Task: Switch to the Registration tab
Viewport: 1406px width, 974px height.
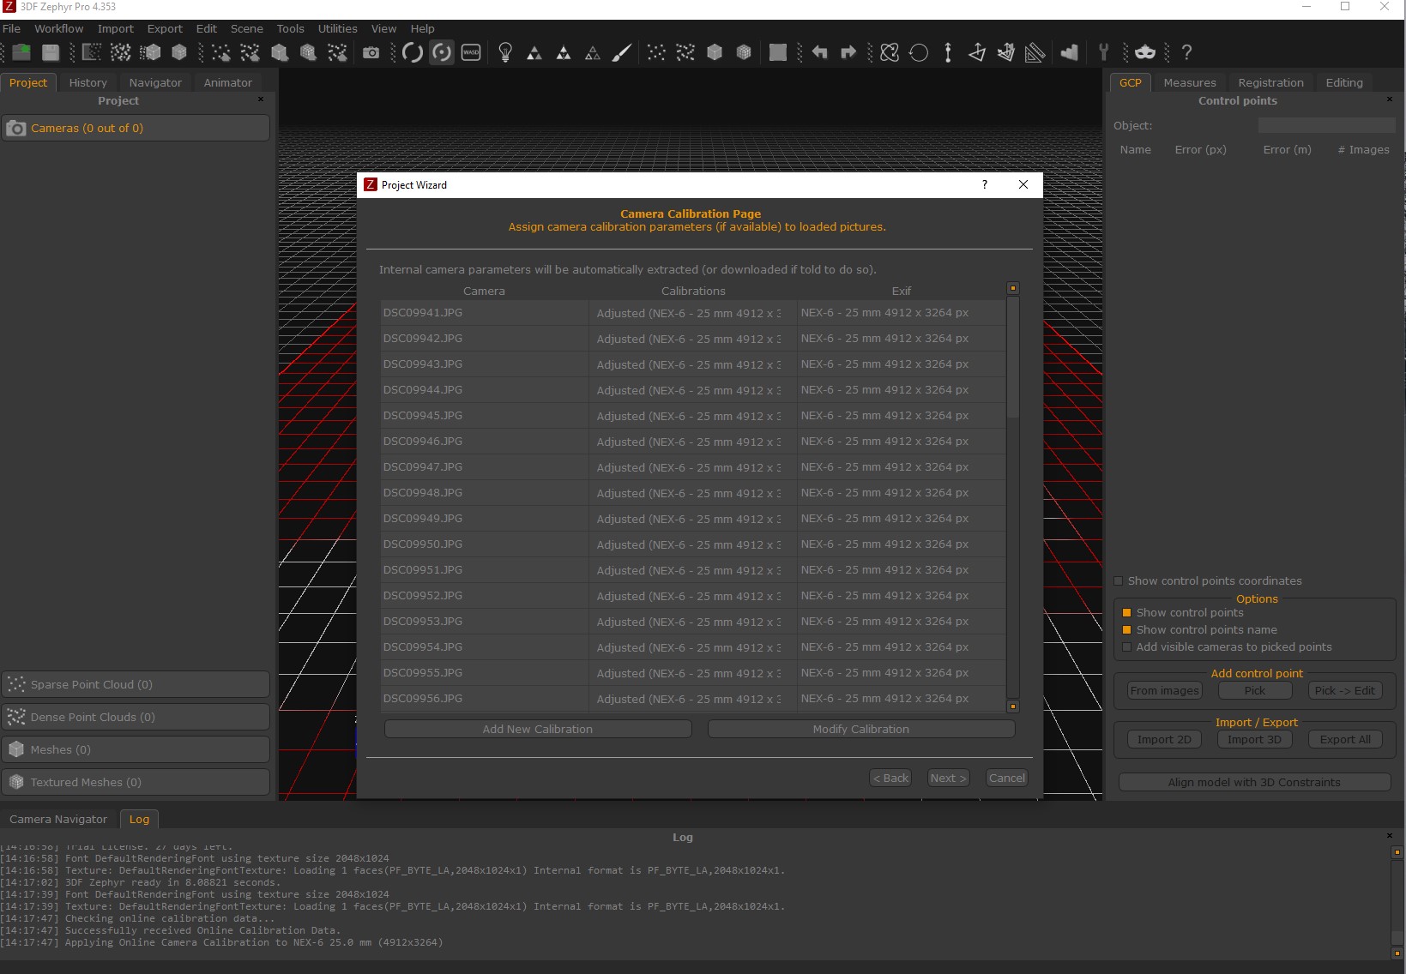Action: point(1270,82)
